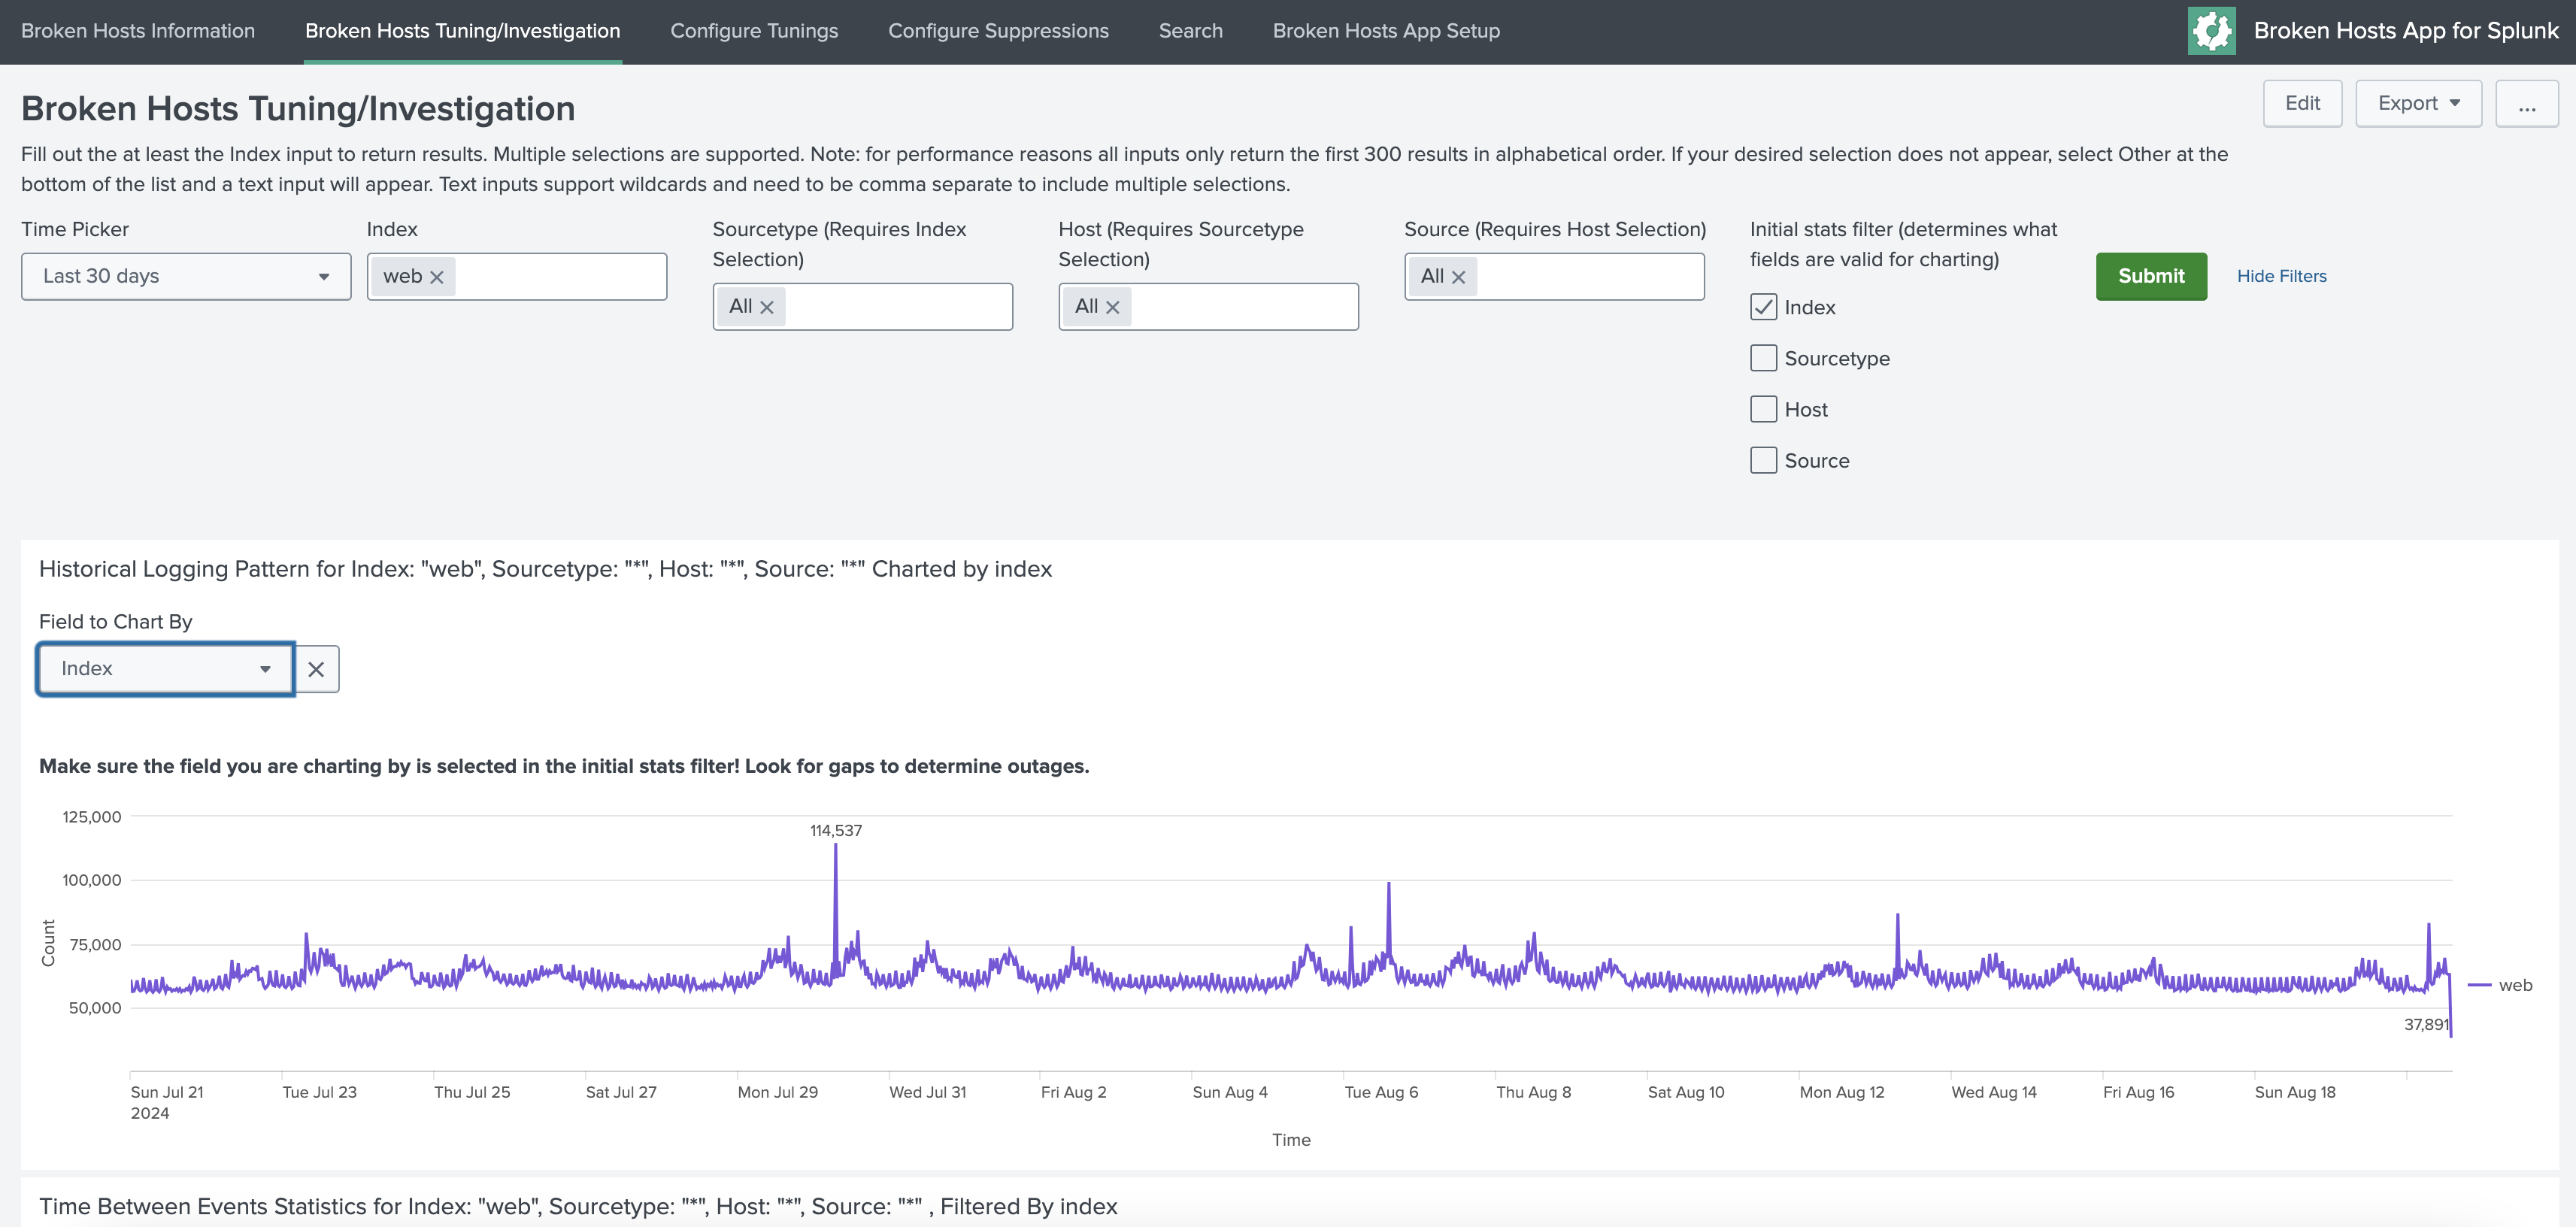This screenshot has width=2576, height=1227.
Task: Remove 'All' tag from Sourcetype input
Action: [767, 307]
